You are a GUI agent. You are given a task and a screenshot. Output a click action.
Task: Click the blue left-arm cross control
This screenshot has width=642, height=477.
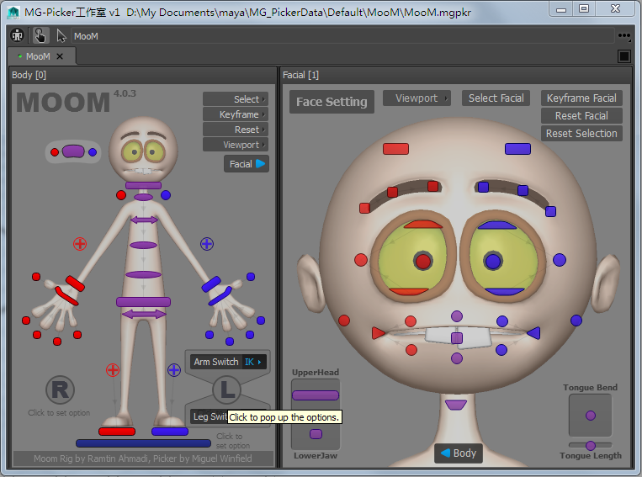click(207, 244)
